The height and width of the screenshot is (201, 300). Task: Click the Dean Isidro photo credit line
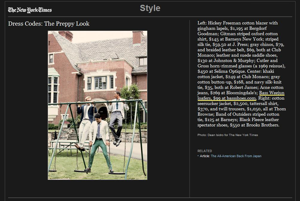coord(228,135)
